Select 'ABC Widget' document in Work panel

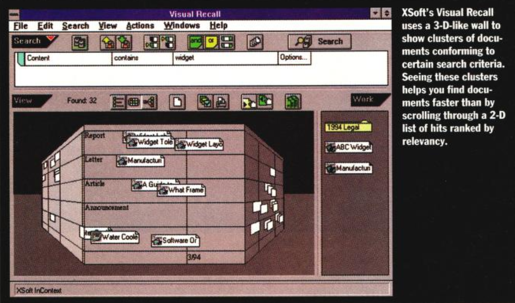point(349,148)
